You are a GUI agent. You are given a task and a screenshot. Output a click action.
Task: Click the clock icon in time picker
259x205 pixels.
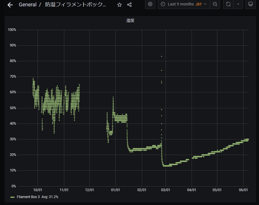(x=163, y=4)
